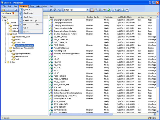160x120 pixels.
Task: Open the File menu
Action: 4,6
